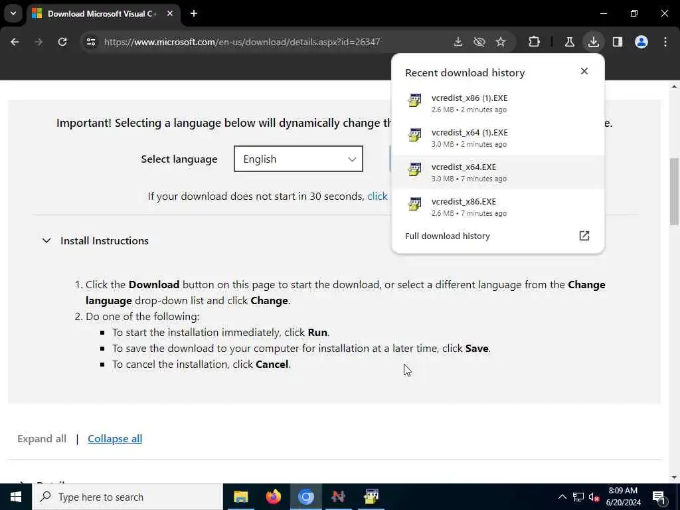The image size is (680, 510).
Task: Close the Recent download history popup
Action: 584,71
